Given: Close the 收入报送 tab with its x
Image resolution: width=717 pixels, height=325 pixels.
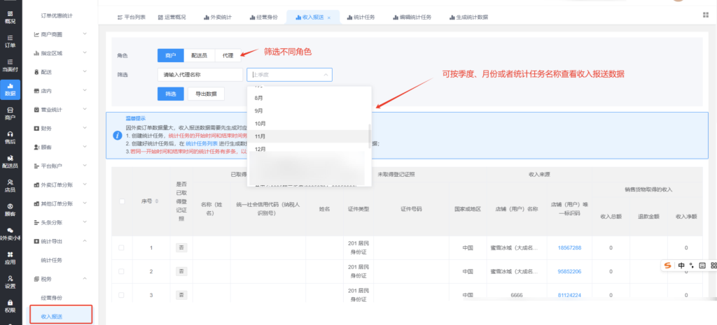Looking at the screenshot, I should point(329,16).
